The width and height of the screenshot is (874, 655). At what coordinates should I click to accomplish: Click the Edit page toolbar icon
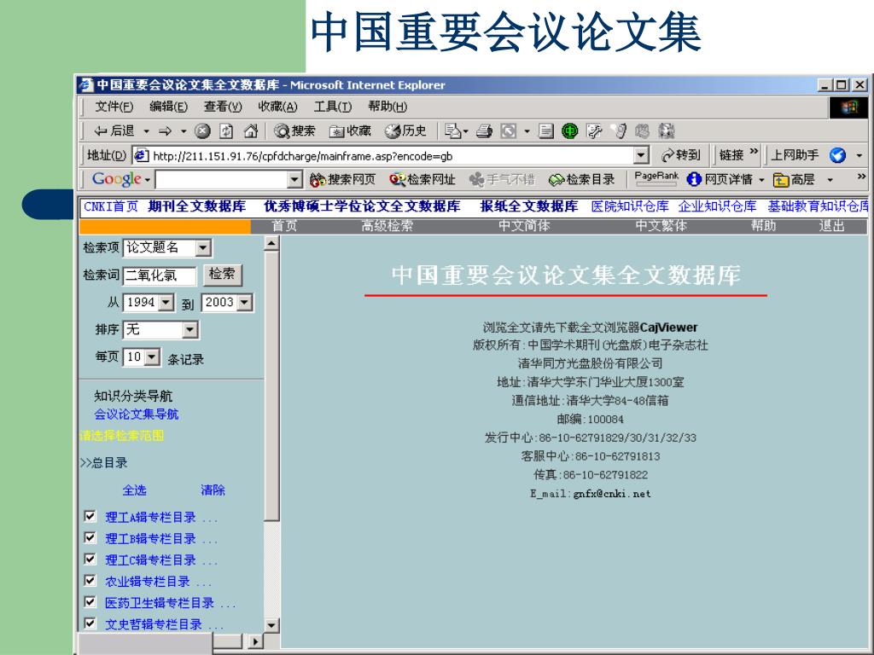(594, 130)
